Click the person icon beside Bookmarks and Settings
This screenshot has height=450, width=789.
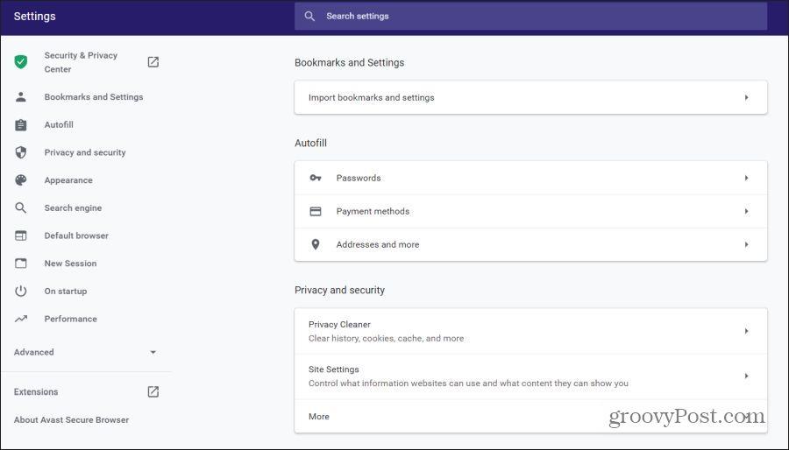point(21,97)
